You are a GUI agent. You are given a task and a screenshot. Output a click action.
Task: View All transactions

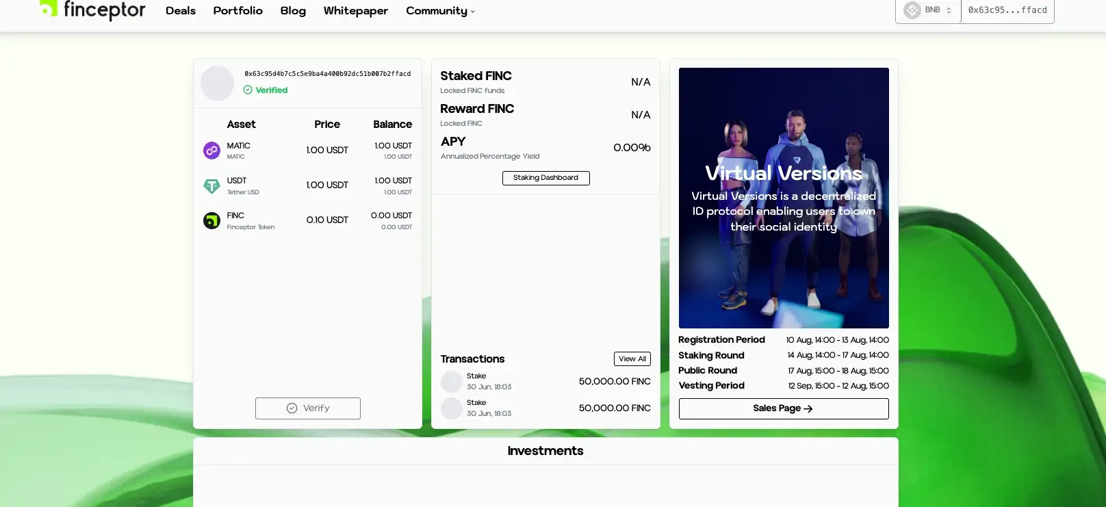coord(632,359)
